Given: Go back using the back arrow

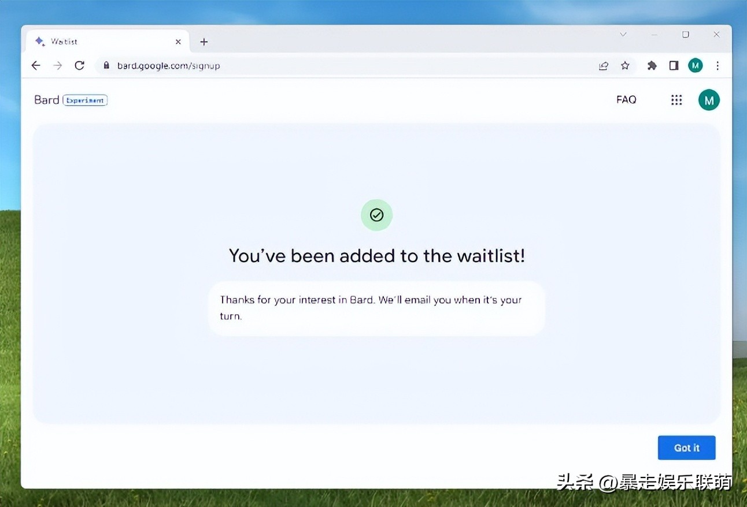Looking at the screenshot, I should coord(36,65).
